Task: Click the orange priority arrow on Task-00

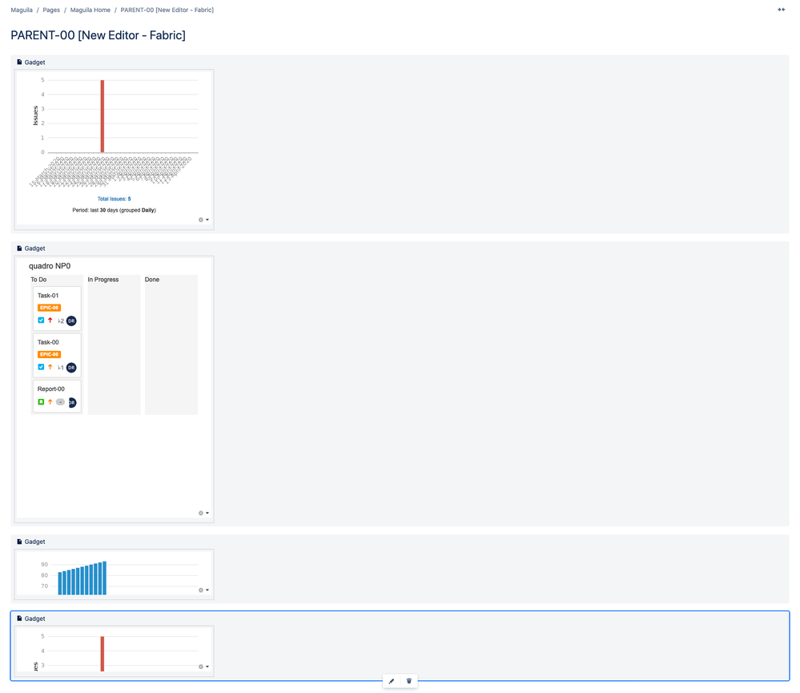Action: [50, 367]
